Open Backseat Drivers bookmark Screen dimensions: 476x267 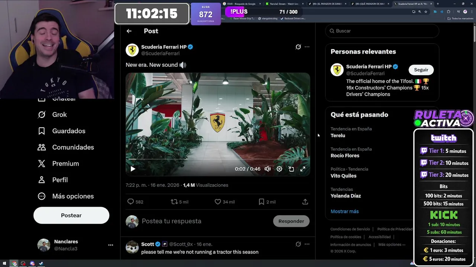pyautogui.click(x=293, y=18)
